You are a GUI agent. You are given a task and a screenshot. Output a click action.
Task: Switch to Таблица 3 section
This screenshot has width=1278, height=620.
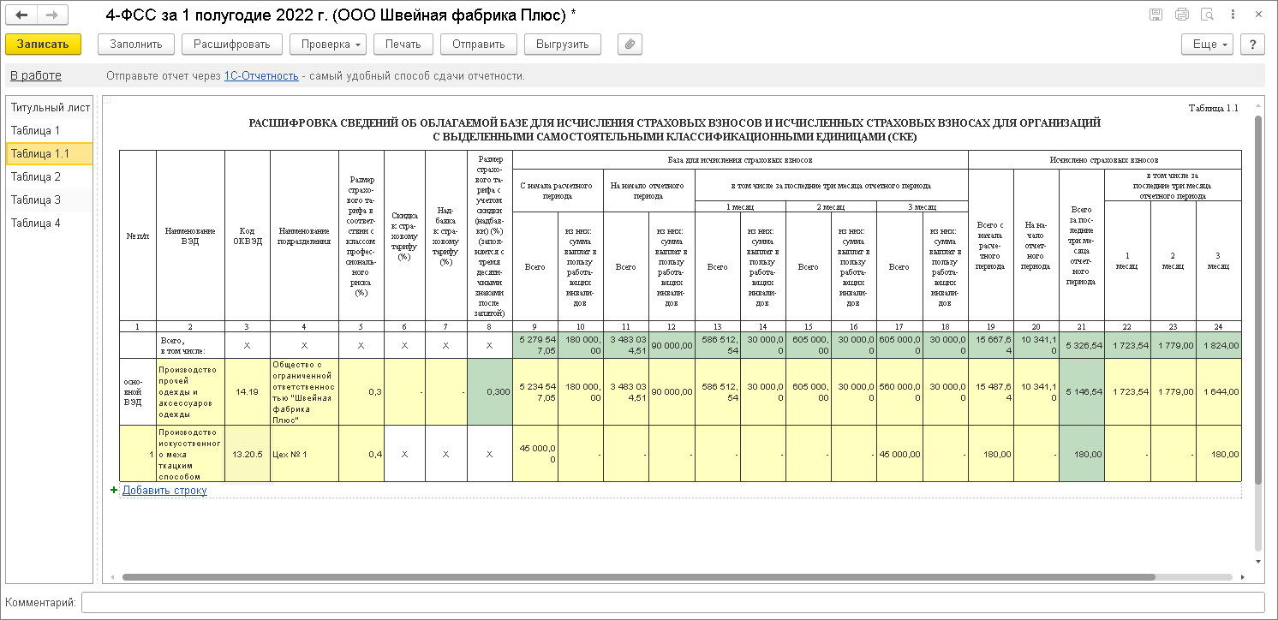pyautogui.click(x=50, y=200)
